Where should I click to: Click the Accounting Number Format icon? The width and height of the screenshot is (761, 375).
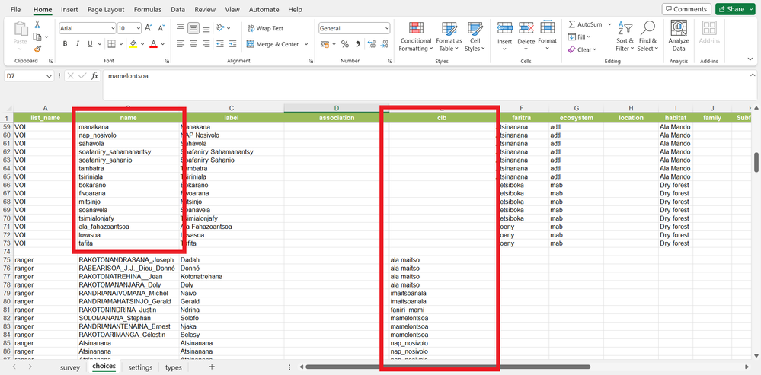pyautogui.click(x=325, y=44)
